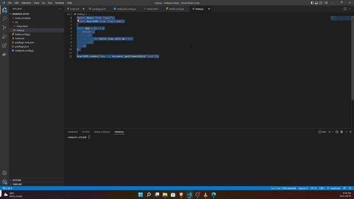Open notifications bell in status bar
The height and width of the screenshot is (199, 354).
[350, 188]
